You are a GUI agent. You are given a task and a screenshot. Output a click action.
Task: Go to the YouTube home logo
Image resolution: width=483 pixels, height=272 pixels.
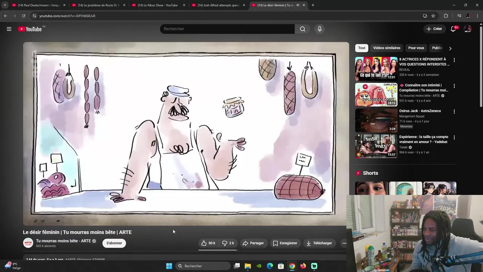pos(30,29)
